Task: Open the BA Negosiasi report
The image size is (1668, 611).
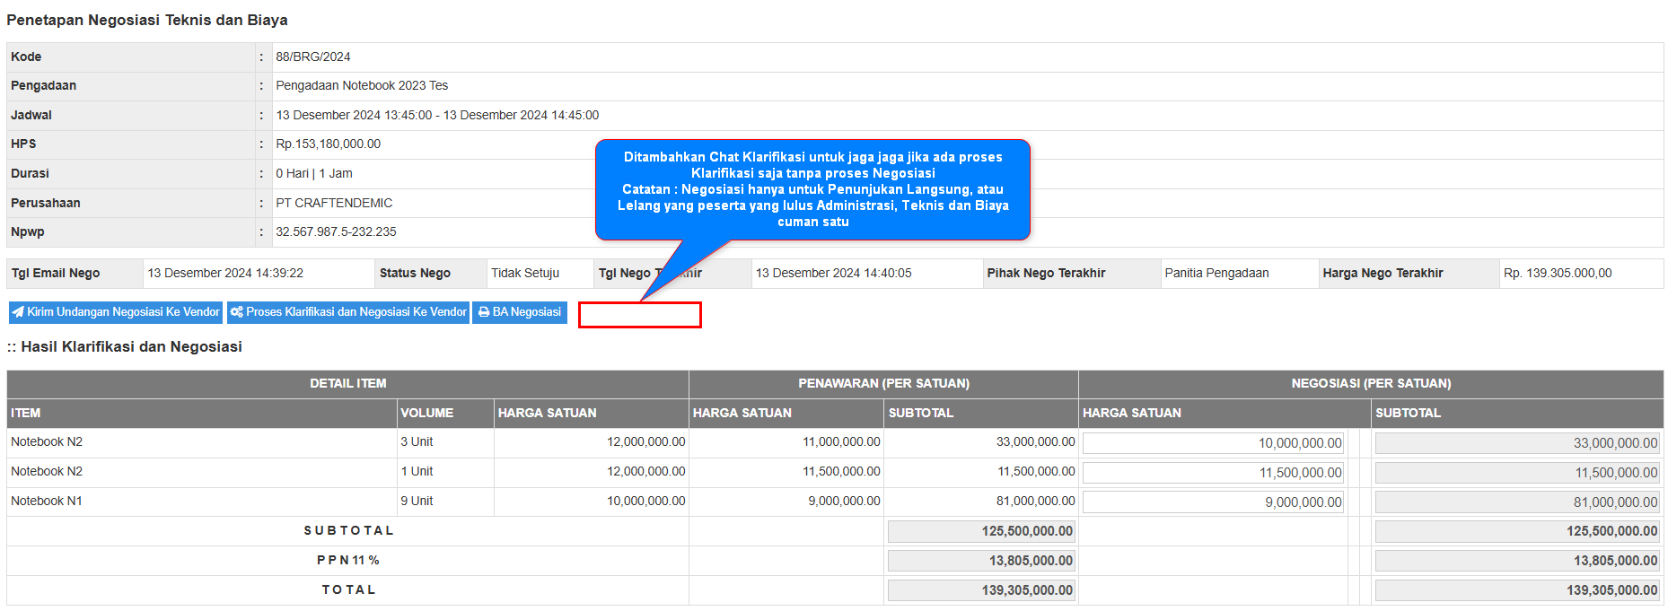Action: (520, 312)
